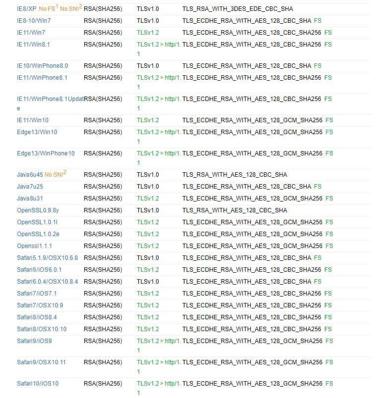Open the Edge 13 / Win 10 link
The width and height of the screenshot is (387, 398).
(37, 132)
